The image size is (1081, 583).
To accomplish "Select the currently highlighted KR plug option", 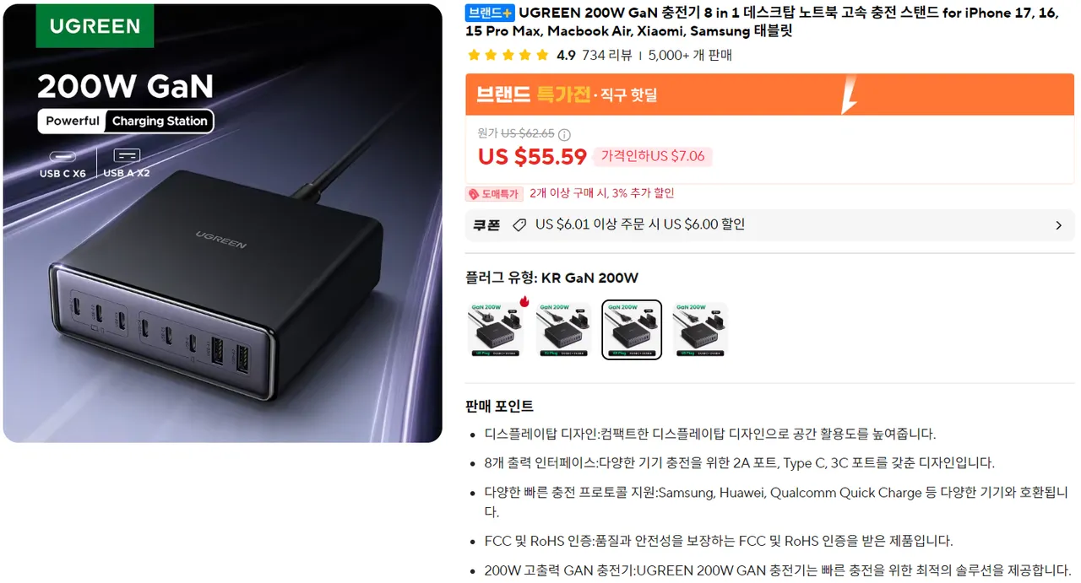I will 632,330.
